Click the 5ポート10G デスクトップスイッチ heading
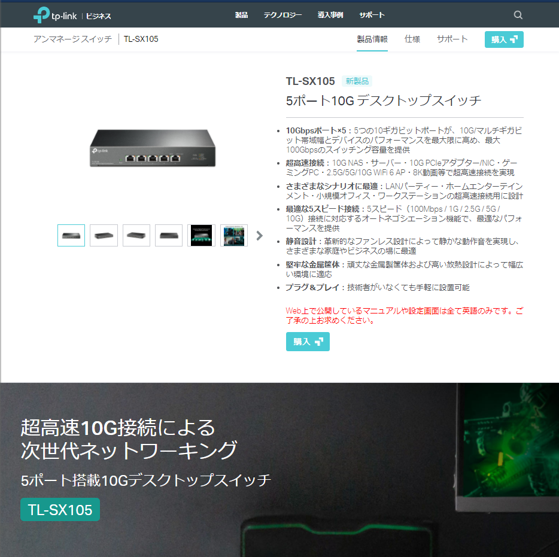The image size is (559, 557). tap(384, 101)
